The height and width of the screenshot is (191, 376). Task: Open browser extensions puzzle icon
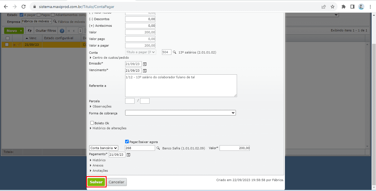344,7
